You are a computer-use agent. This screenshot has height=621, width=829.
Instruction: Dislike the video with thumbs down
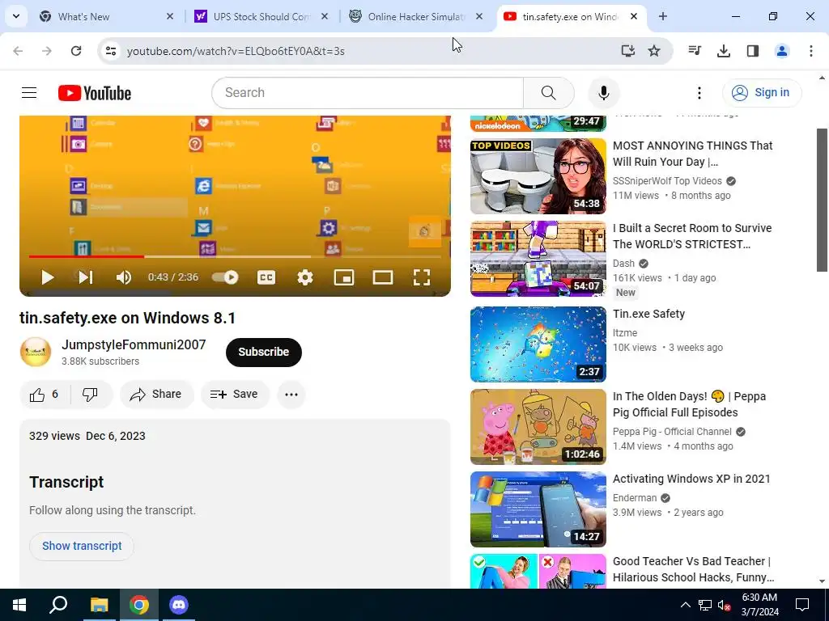91,395
